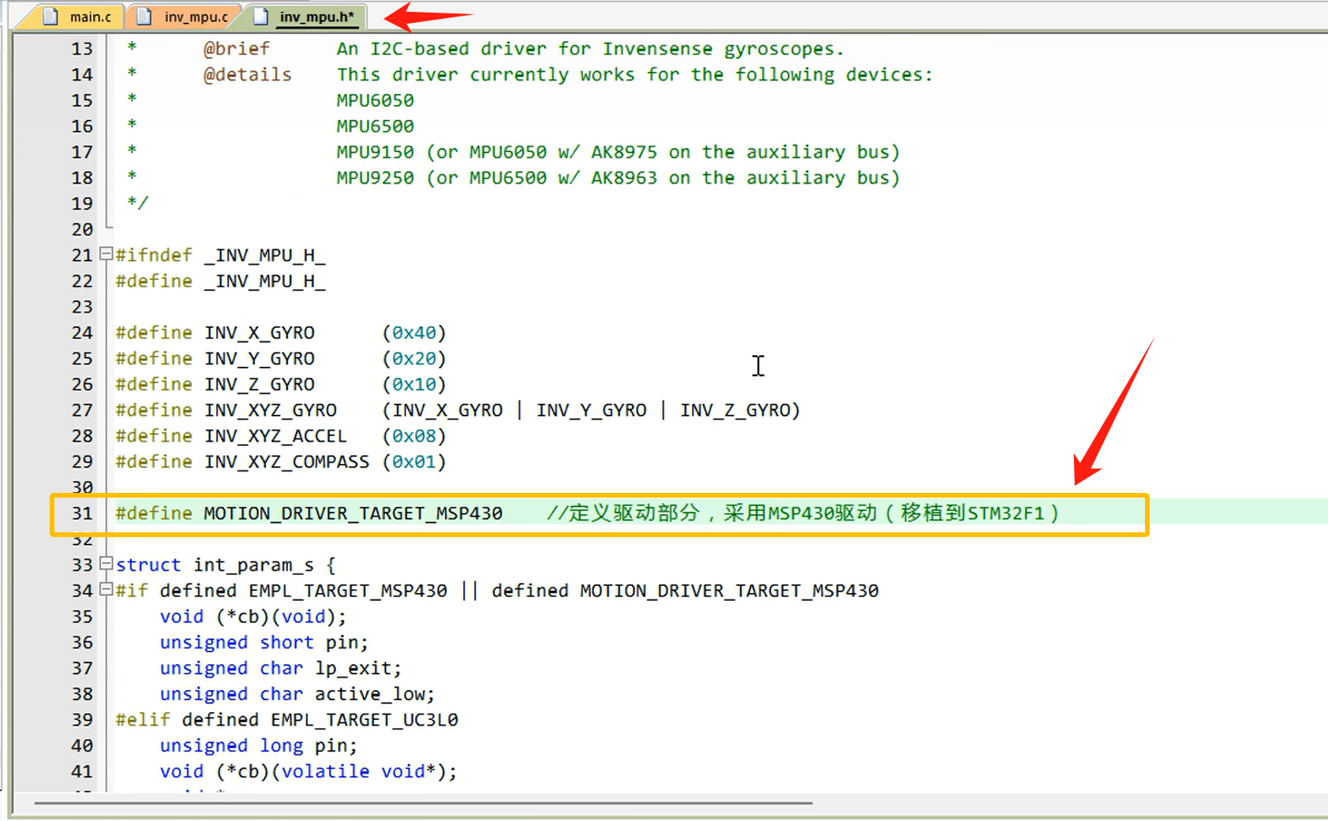Screen dimensions: 1328x821
Task: Click INV_XYZ_ACCEL on line 28
Action: 276,436
